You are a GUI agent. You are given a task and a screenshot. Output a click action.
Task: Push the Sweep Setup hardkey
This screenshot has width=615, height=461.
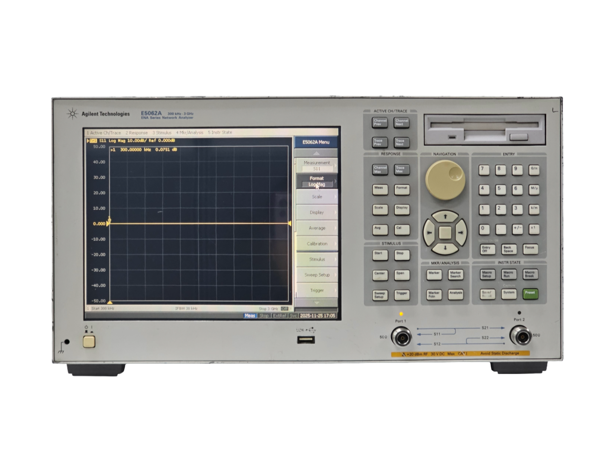point(380,295)
